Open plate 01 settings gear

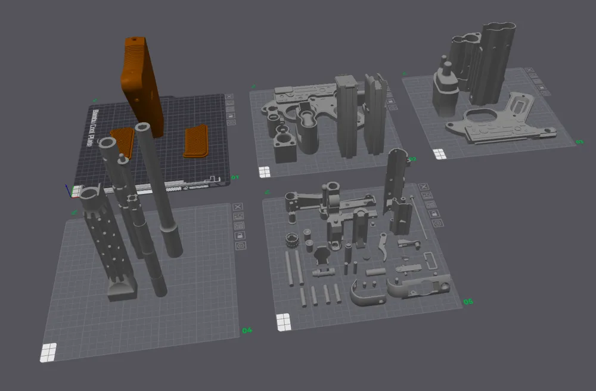click(231, 122)
